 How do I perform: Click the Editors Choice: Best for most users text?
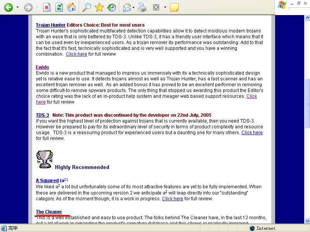pos(105,25)
